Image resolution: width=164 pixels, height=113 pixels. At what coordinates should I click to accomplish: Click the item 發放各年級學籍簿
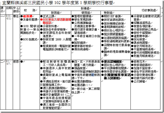point(54,29)
